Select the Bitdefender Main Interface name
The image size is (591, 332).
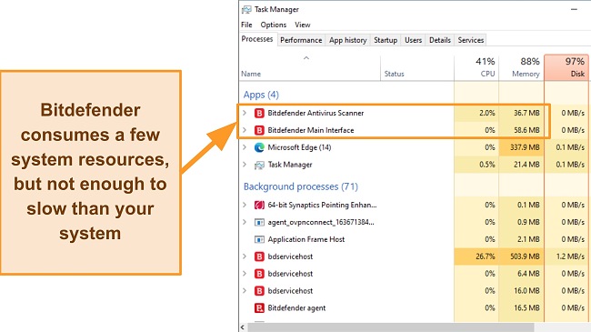click(x=311, y=130)
